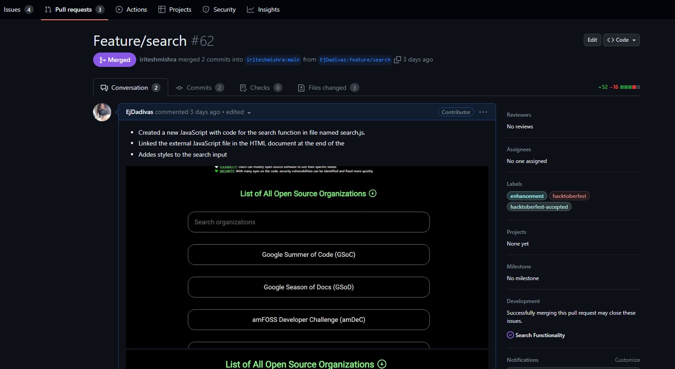Click the Merged status badge
This screenshot has height=369, width=675.
[115, 60]
